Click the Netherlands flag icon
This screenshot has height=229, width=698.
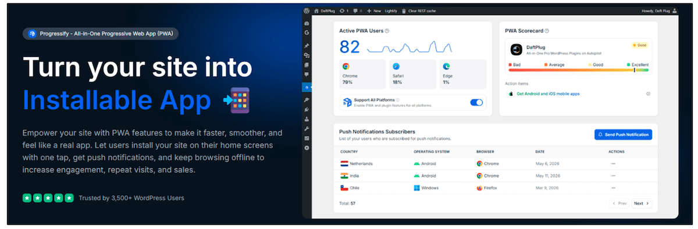pos(344,163)
